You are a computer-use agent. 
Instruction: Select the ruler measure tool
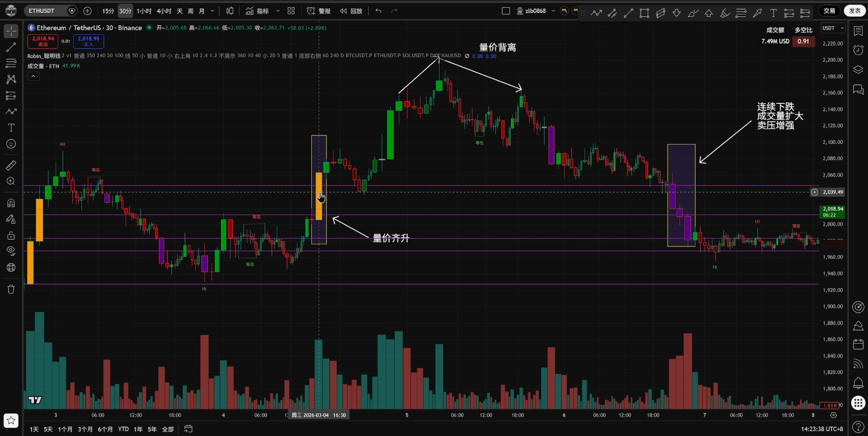tap(11, 165)
